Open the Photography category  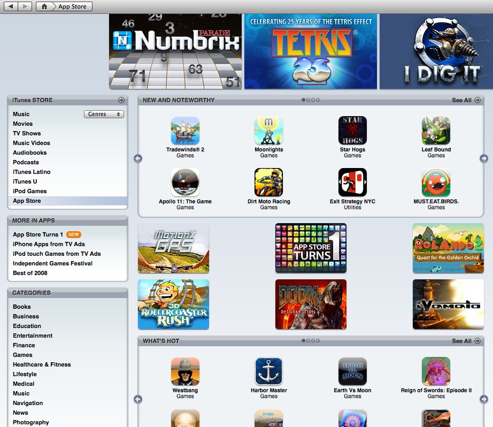[31, 422]
